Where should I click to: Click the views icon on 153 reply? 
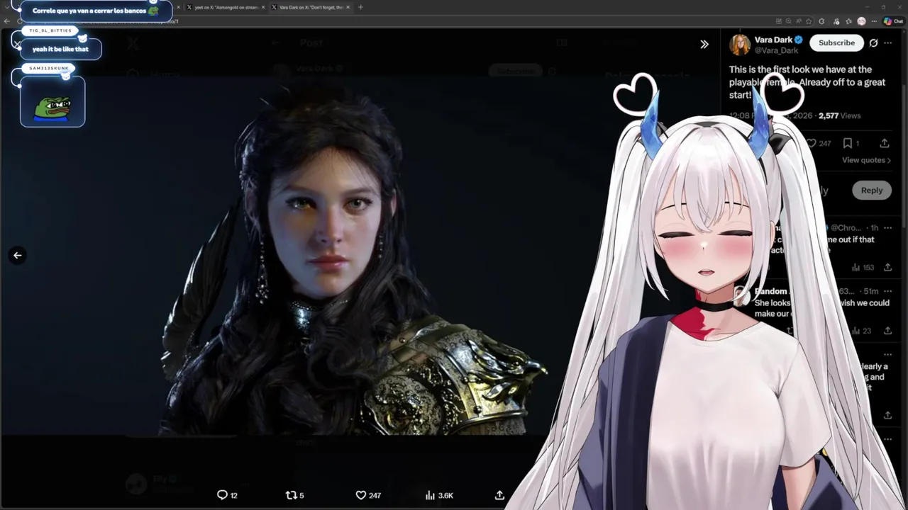coord(856,268)
